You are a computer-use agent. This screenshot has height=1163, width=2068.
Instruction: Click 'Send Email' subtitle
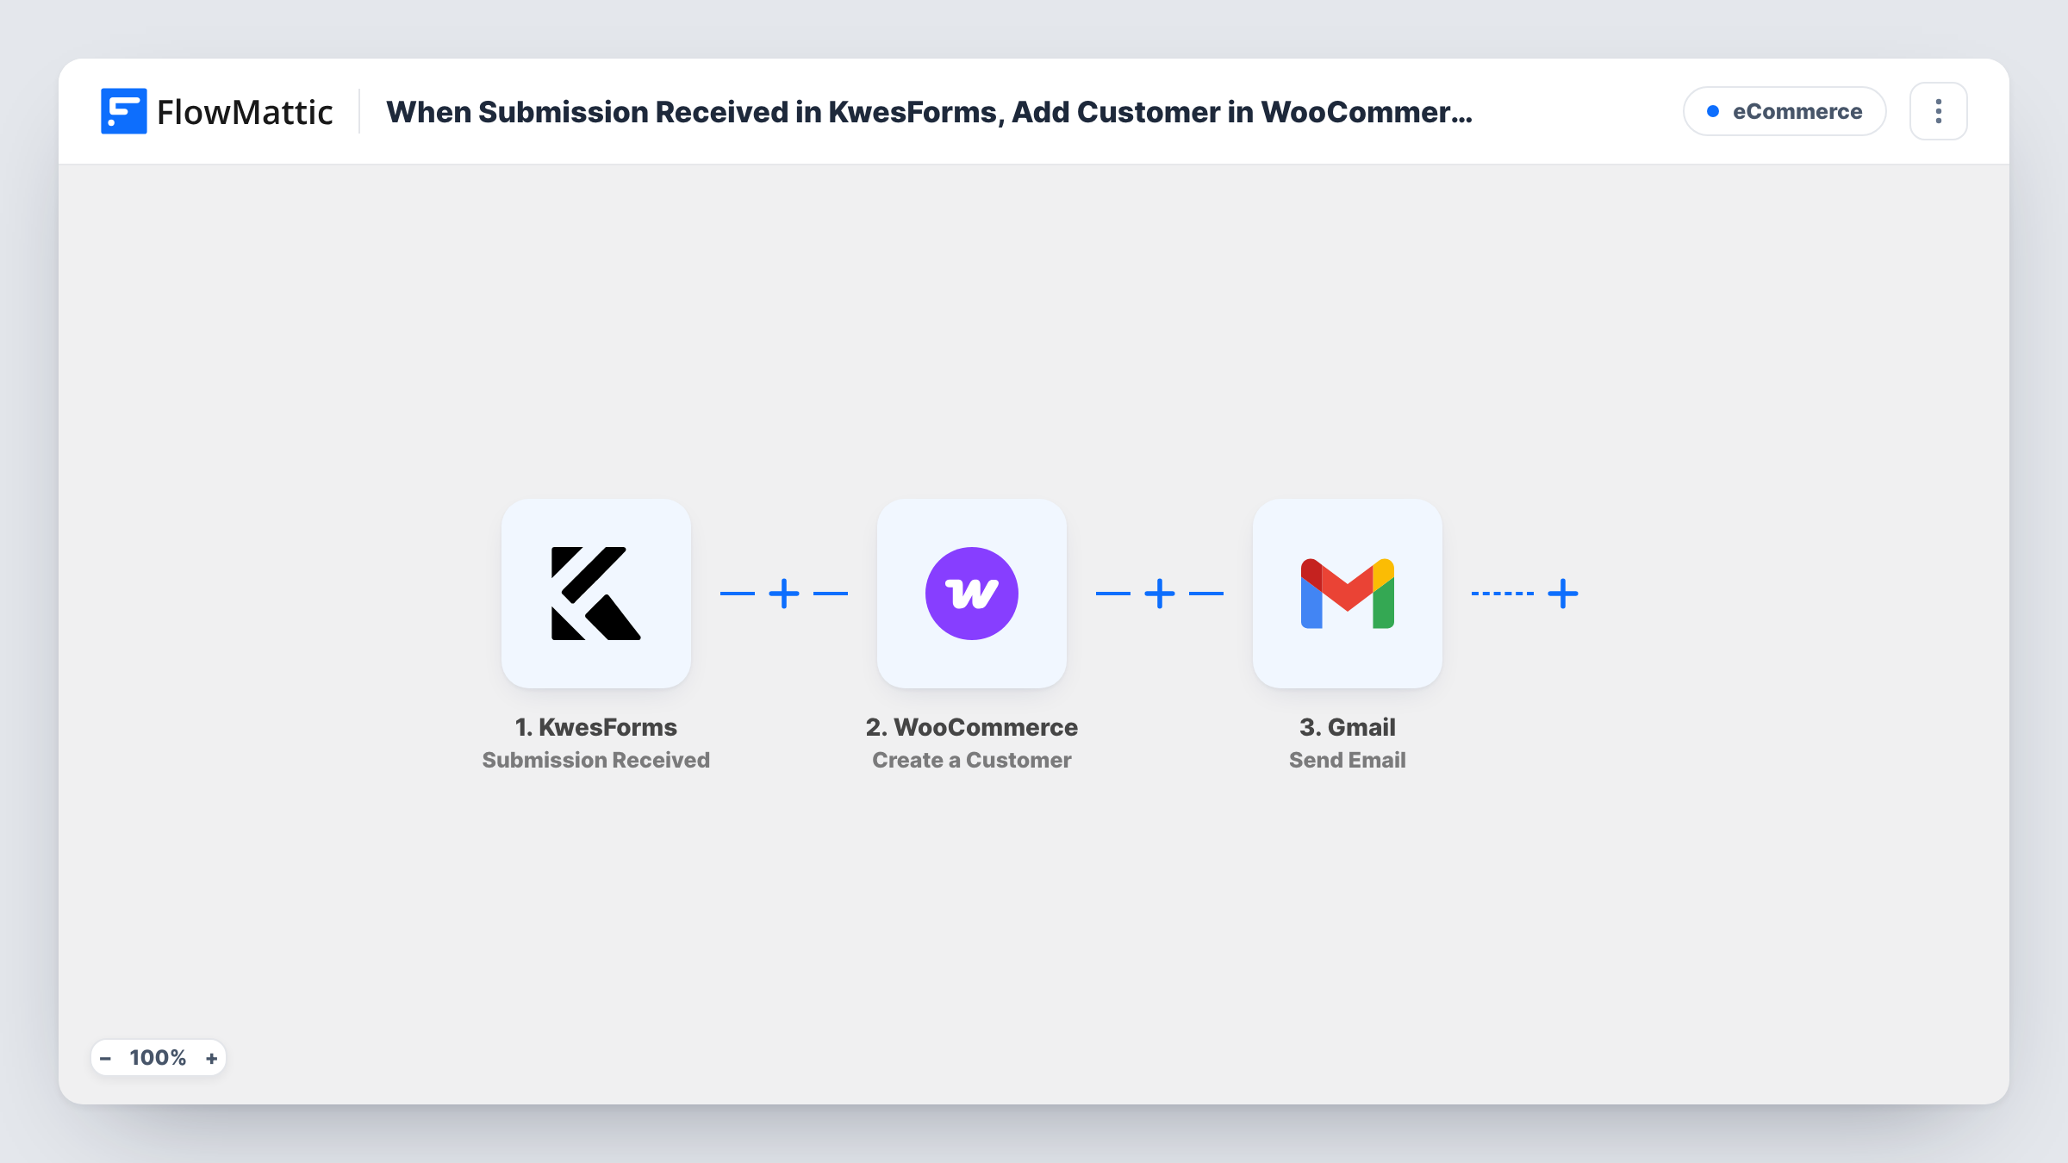1348,760
